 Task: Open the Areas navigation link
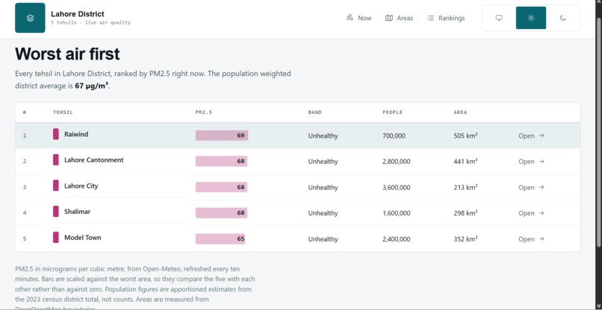(400, 18)
